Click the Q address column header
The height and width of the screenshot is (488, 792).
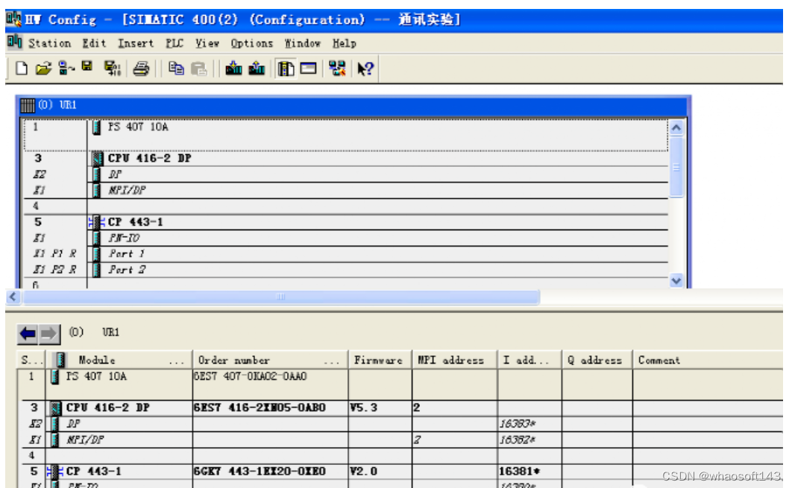[597, 360]
